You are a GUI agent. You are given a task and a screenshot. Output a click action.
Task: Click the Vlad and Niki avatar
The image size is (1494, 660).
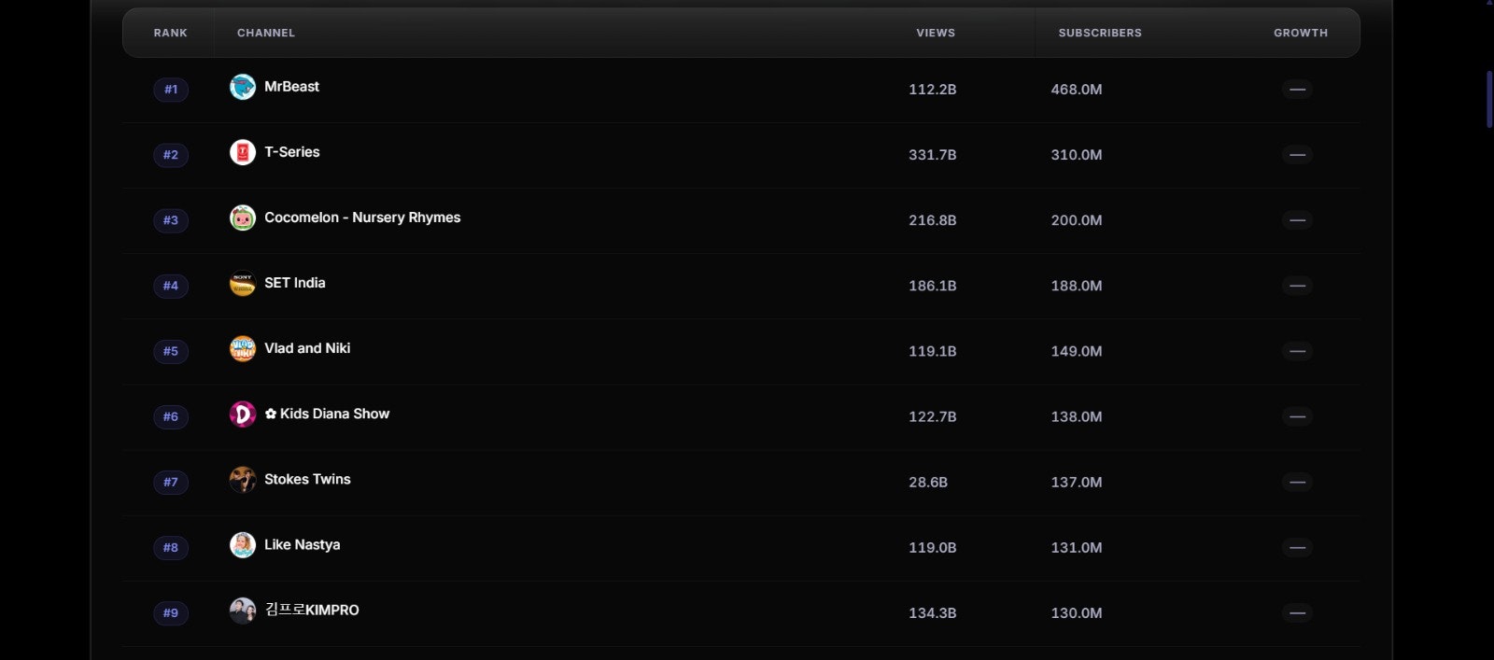click(243, 348)
